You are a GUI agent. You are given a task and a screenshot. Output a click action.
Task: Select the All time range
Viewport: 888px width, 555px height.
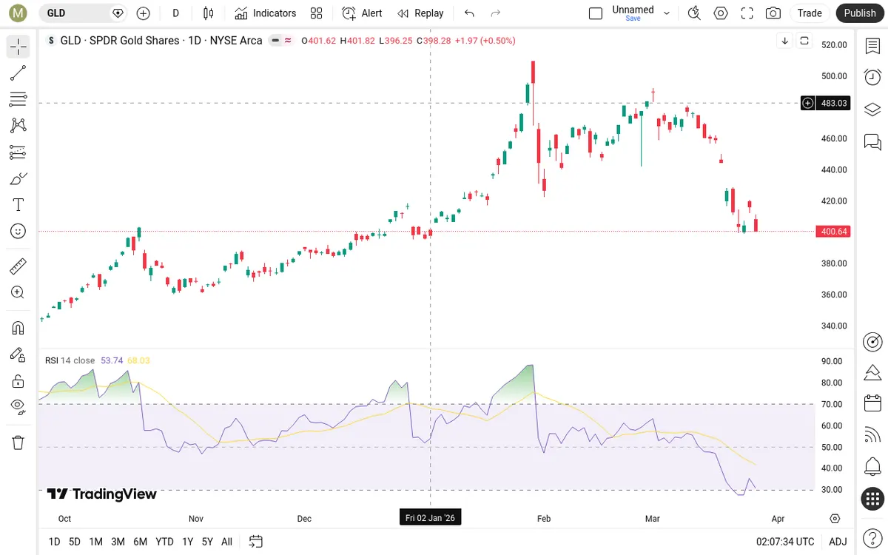226,542
